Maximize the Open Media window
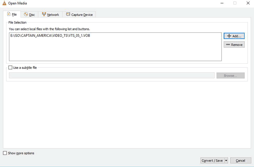The image size is (254, 167). 235,3
